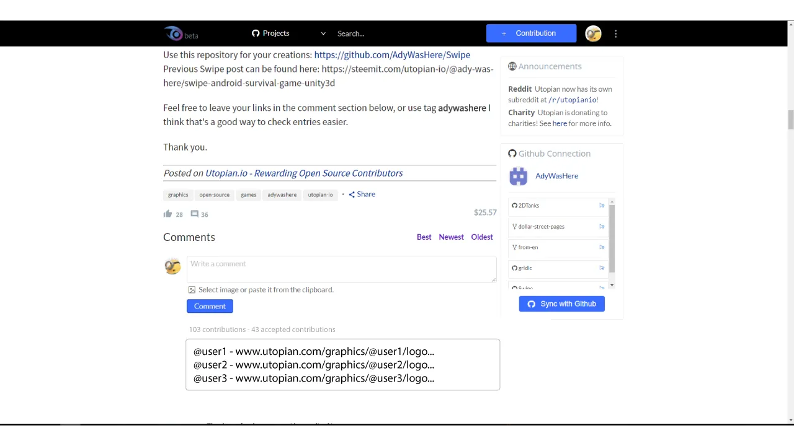Image resolution: width=794 pixels, height=446 pixels.
Task: Open the /r/utopianio subreddit link
Action: [x=573, y=100]
